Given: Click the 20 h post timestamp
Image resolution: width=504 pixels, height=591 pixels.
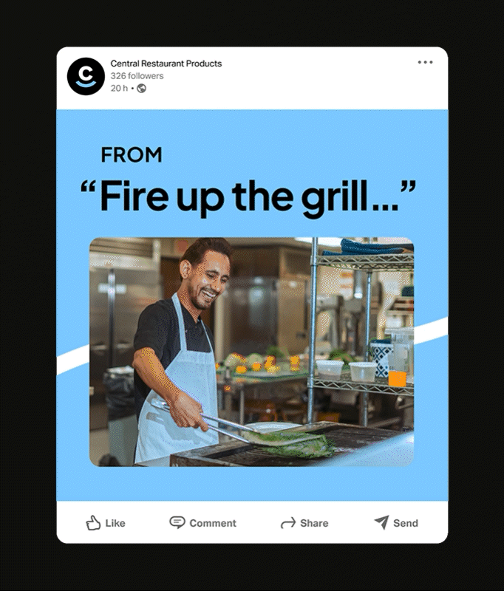Looking at the screenshot, I should coord(119,88).
